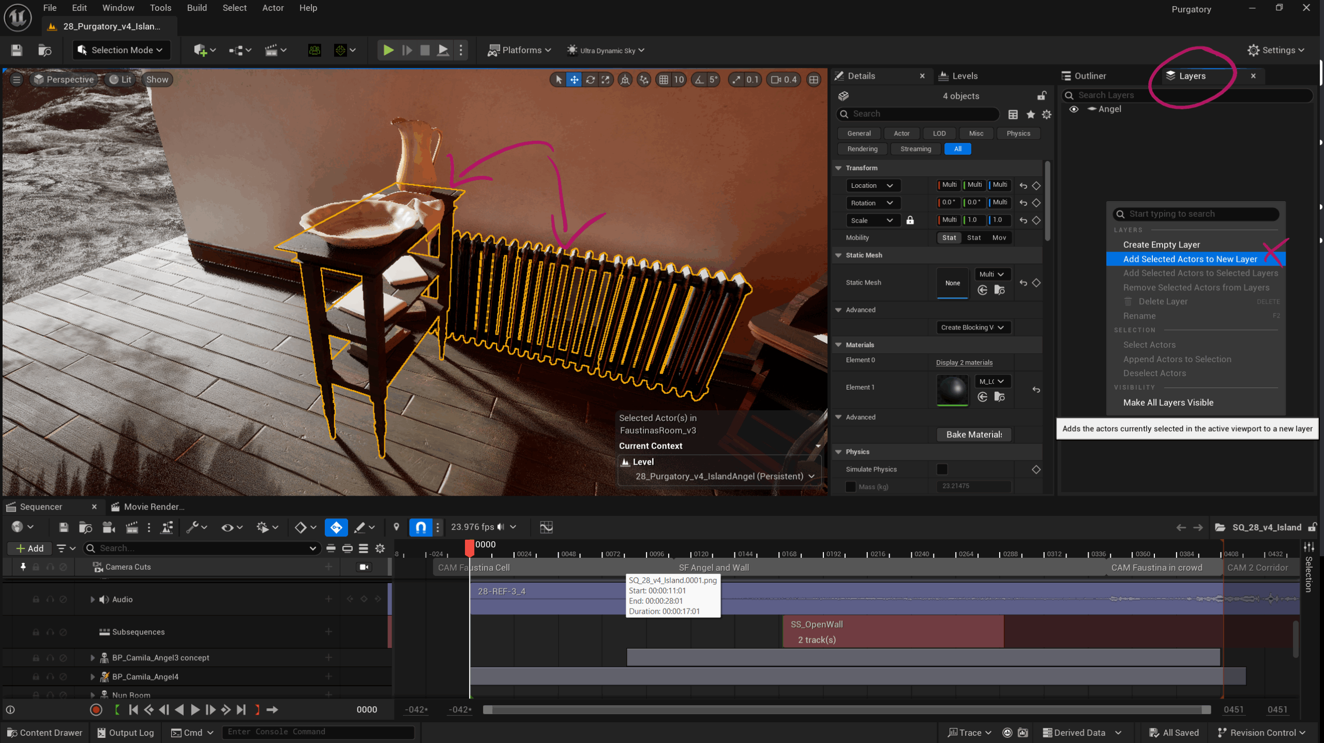This screenshot has width=1324, height=743.
Task: Click the Details favorites star icon
Action: [1030, 114]
